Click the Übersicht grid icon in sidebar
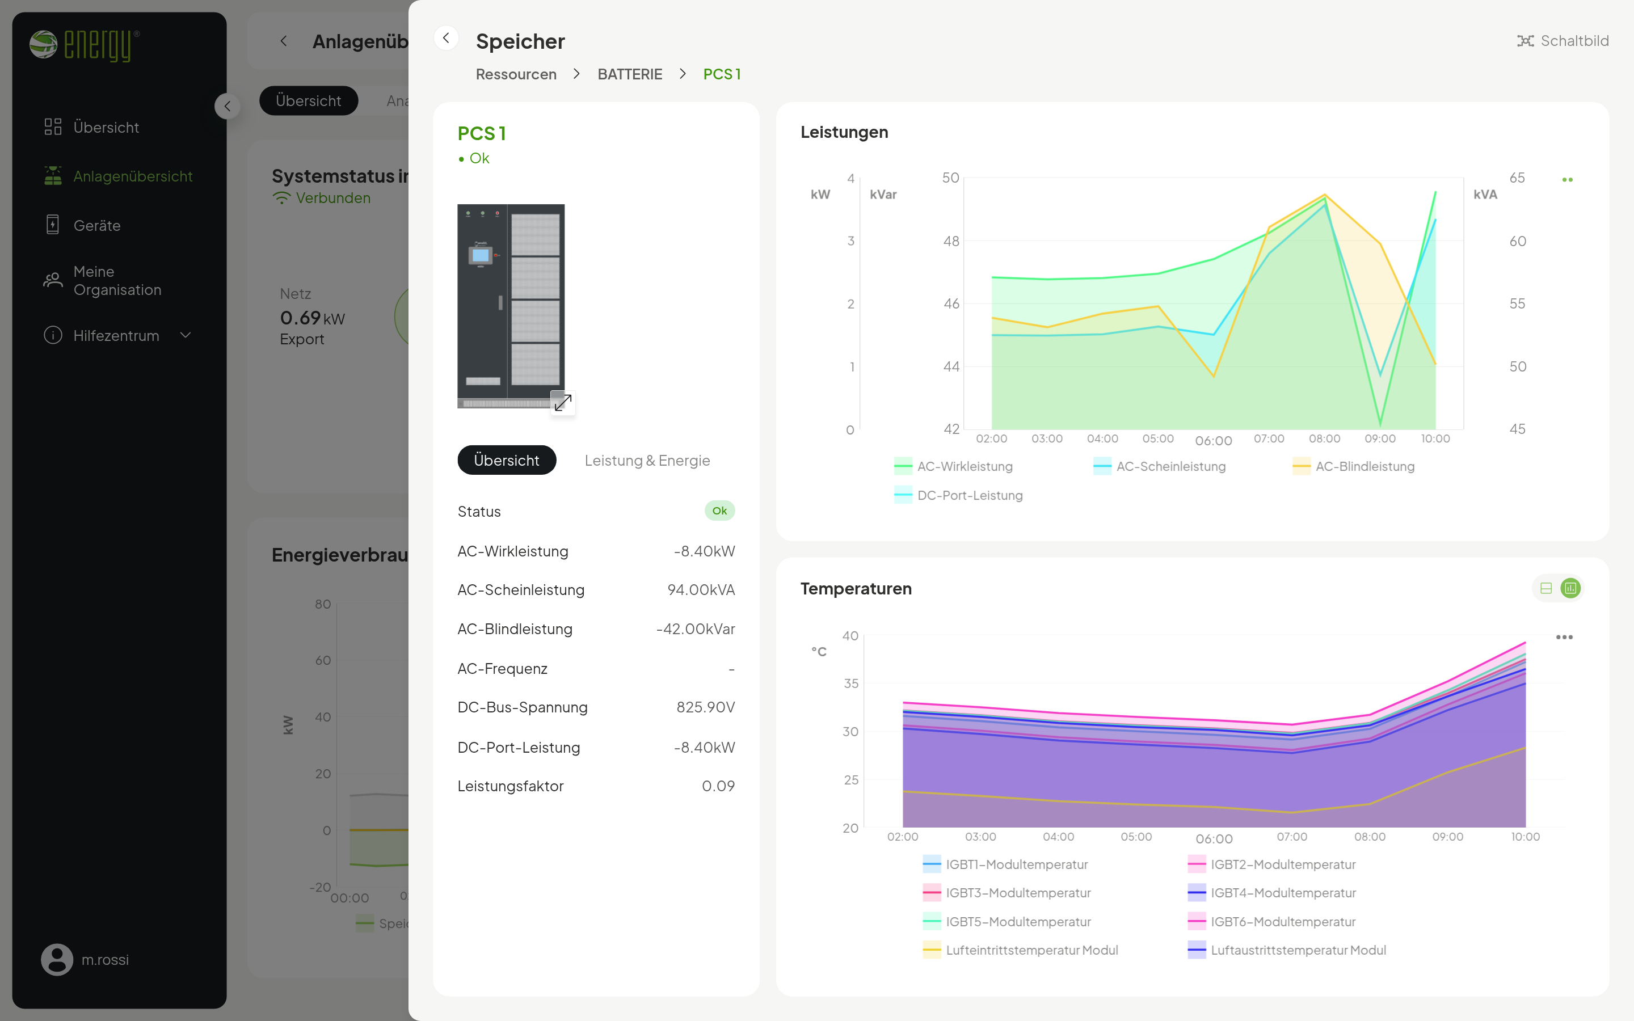The image size is (1634, 1021). 53,127
